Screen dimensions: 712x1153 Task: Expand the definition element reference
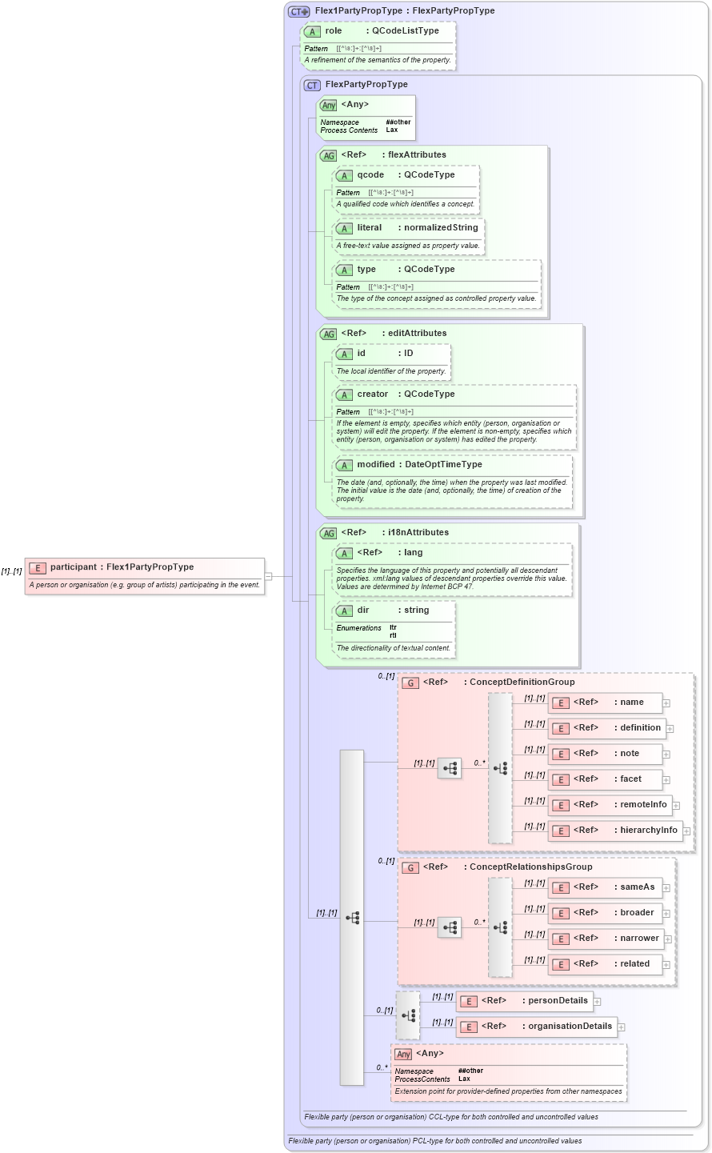pyautogui.click(x=670, y=730)
